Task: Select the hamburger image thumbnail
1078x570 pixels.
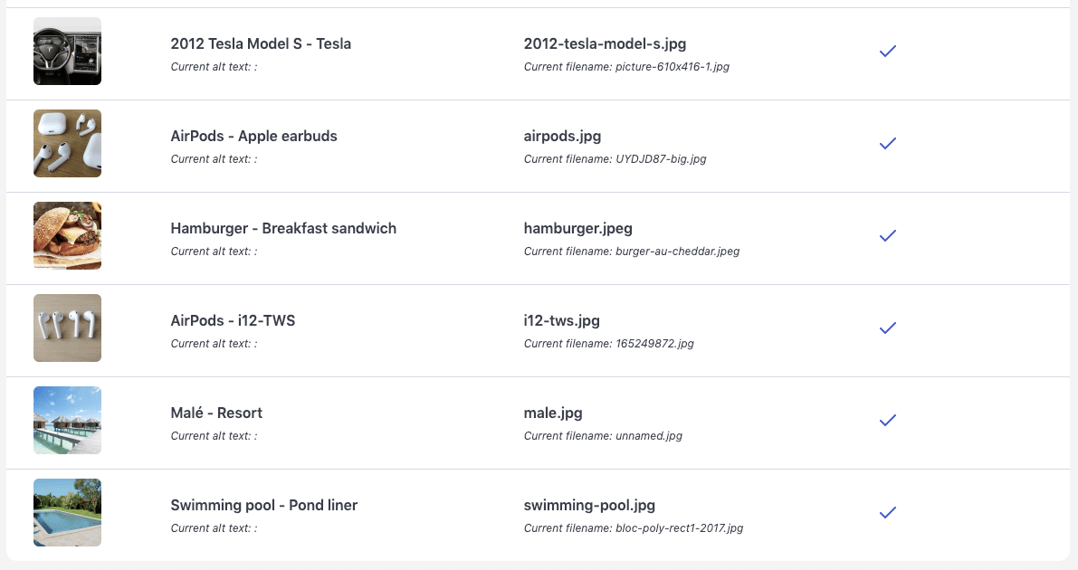Action: pyautogui.click(x=67, y=236)
